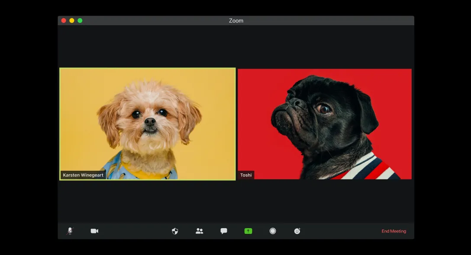This screenshot has height=255, width=471.
Task: Start recording with the Record icon
Action: pos(273,231)
